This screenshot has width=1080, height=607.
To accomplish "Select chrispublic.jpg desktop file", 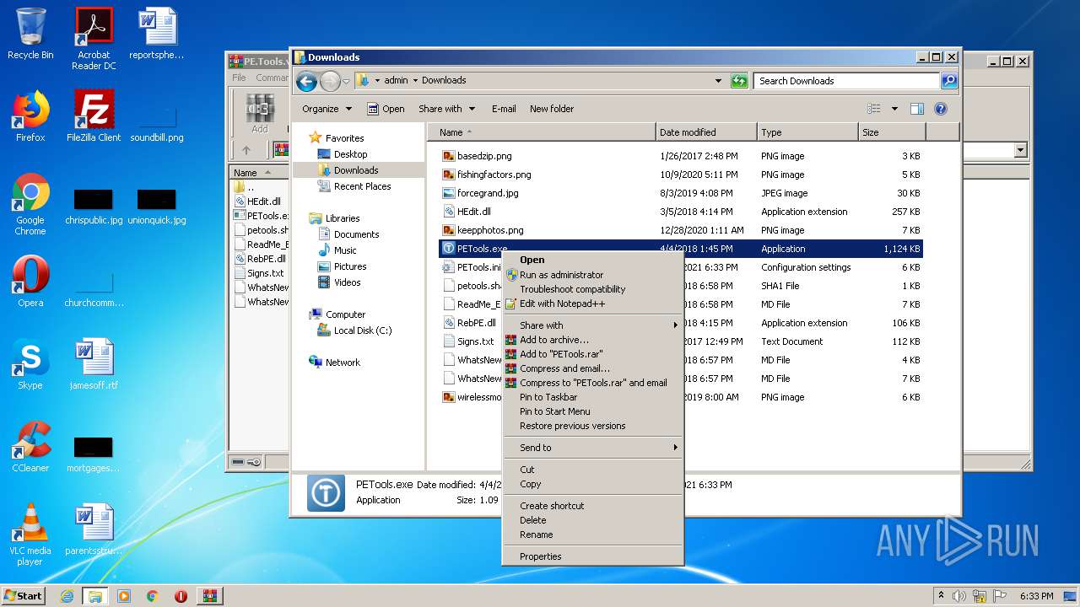I will pos(94,207).
